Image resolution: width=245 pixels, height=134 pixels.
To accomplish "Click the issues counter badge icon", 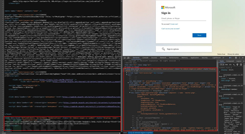I will click(x=231, y=58).
